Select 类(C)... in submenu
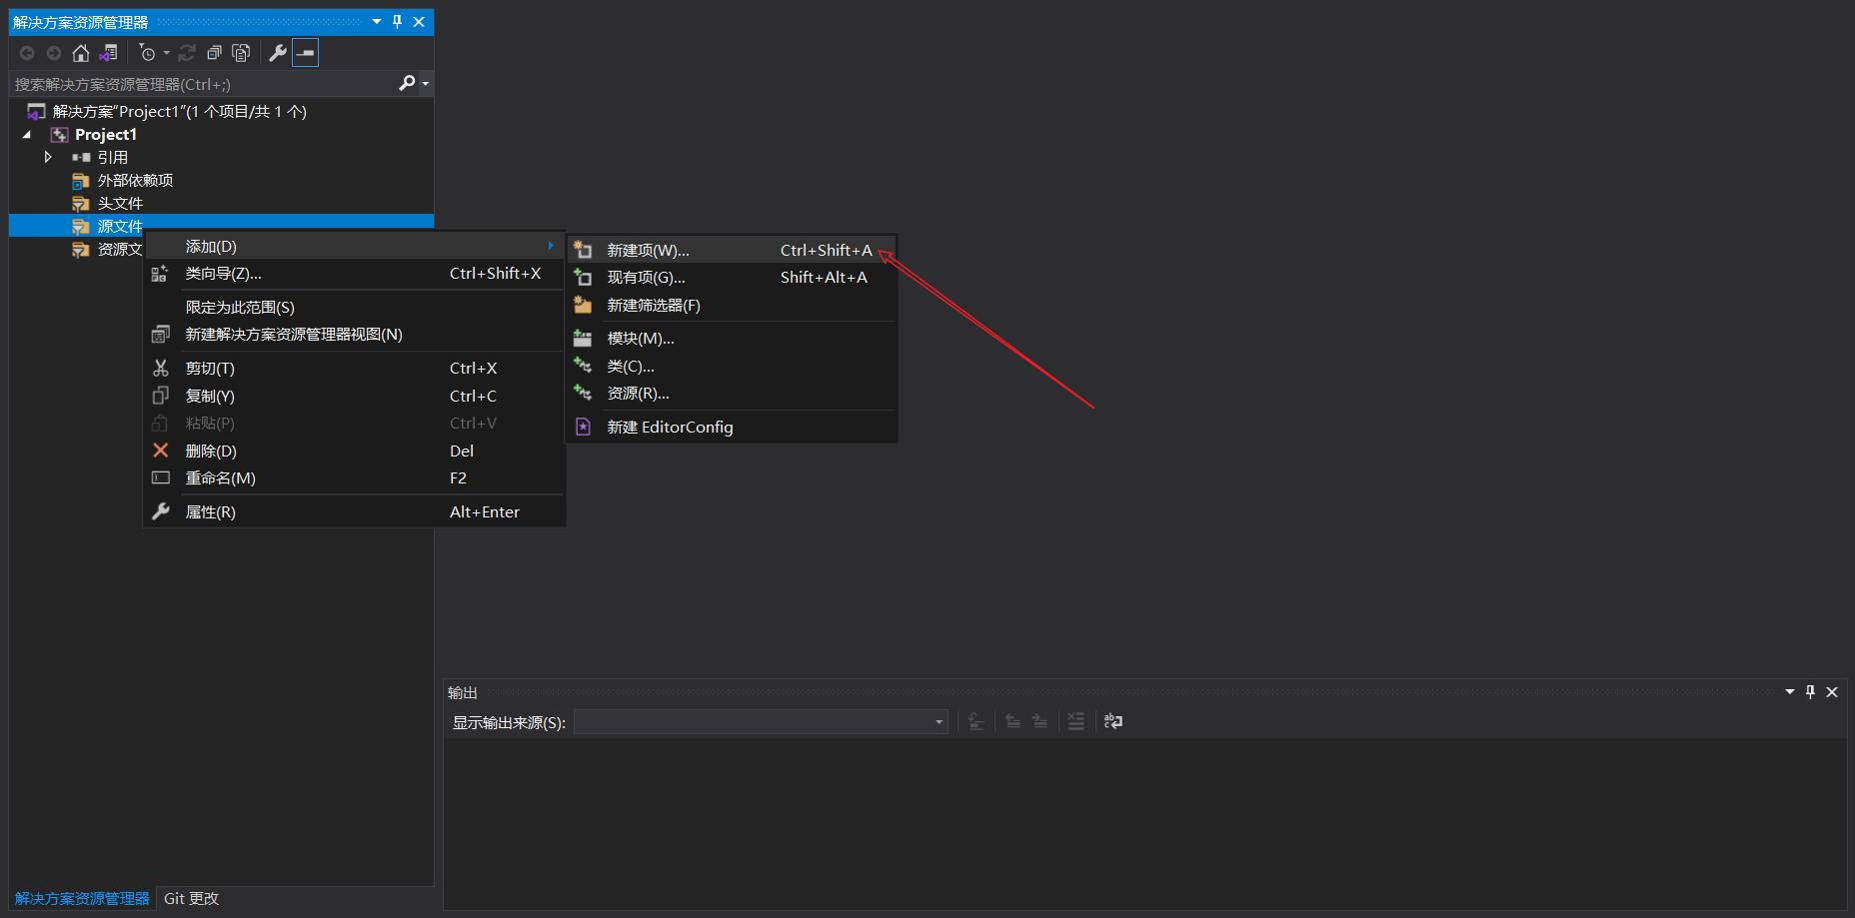The height and width of the screenshot is (918, 1855). 731,367
